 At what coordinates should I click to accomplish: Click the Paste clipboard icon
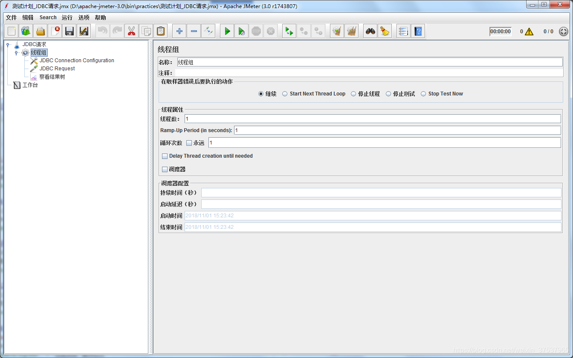click(x=160, y=31)
